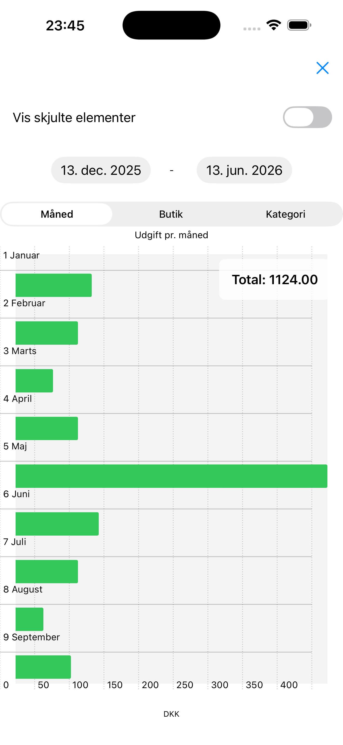This screenshot has height=745, width=343.
Task: Close the statistics view with the X icon
Action: pyautogui.click(x=322, y=68)
